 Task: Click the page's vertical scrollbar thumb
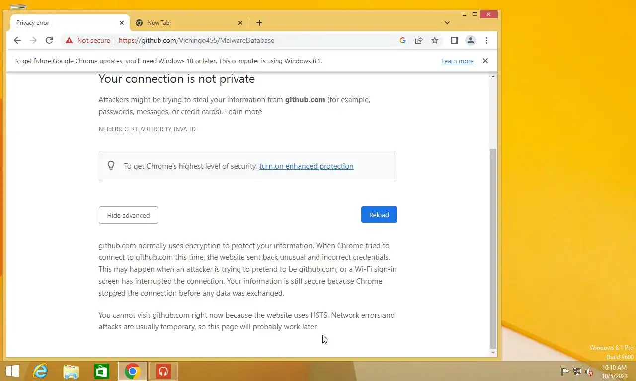(x=493, y=248)
